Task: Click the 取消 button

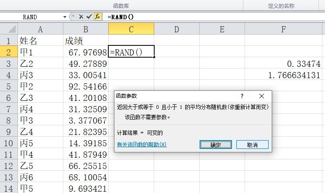Action: [x=252, y=145]
